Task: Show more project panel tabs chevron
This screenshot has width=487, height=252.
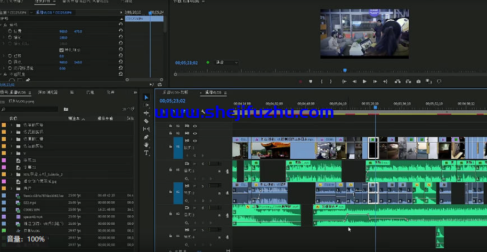Action: [135, 92]
